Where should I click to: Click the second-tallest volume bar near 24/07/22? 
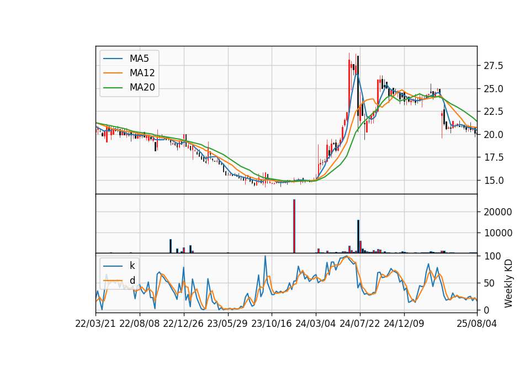tap(358, 236)
